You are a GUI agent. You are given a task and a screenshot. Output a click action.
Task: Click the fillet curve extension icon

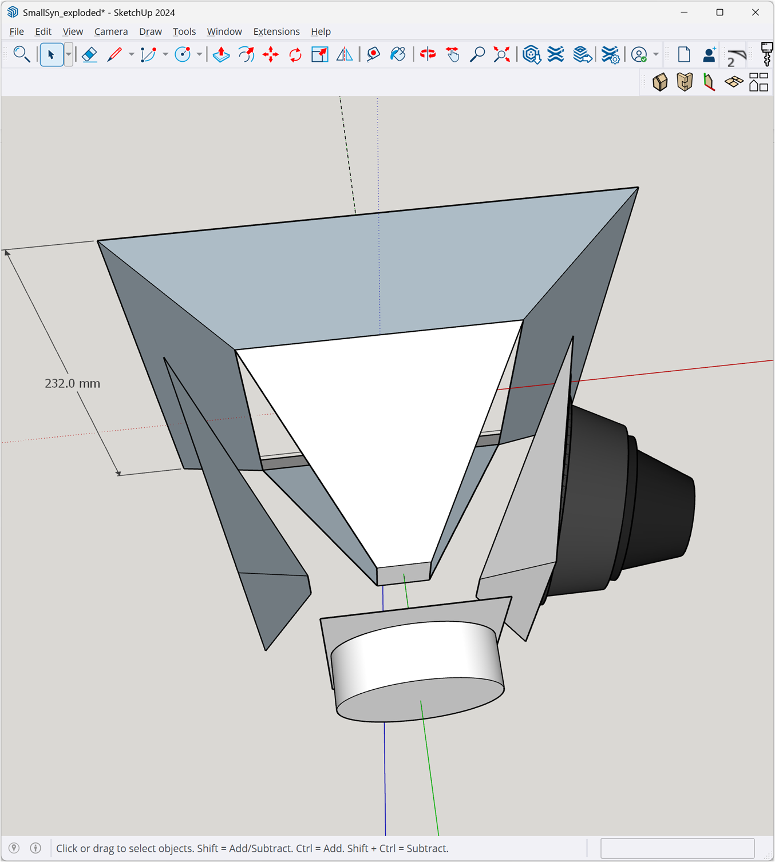(x=737, y=57)
